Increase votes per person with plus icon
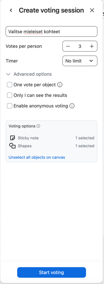The width and height of the screenshot is (104, 284). [x=92, y=46]
